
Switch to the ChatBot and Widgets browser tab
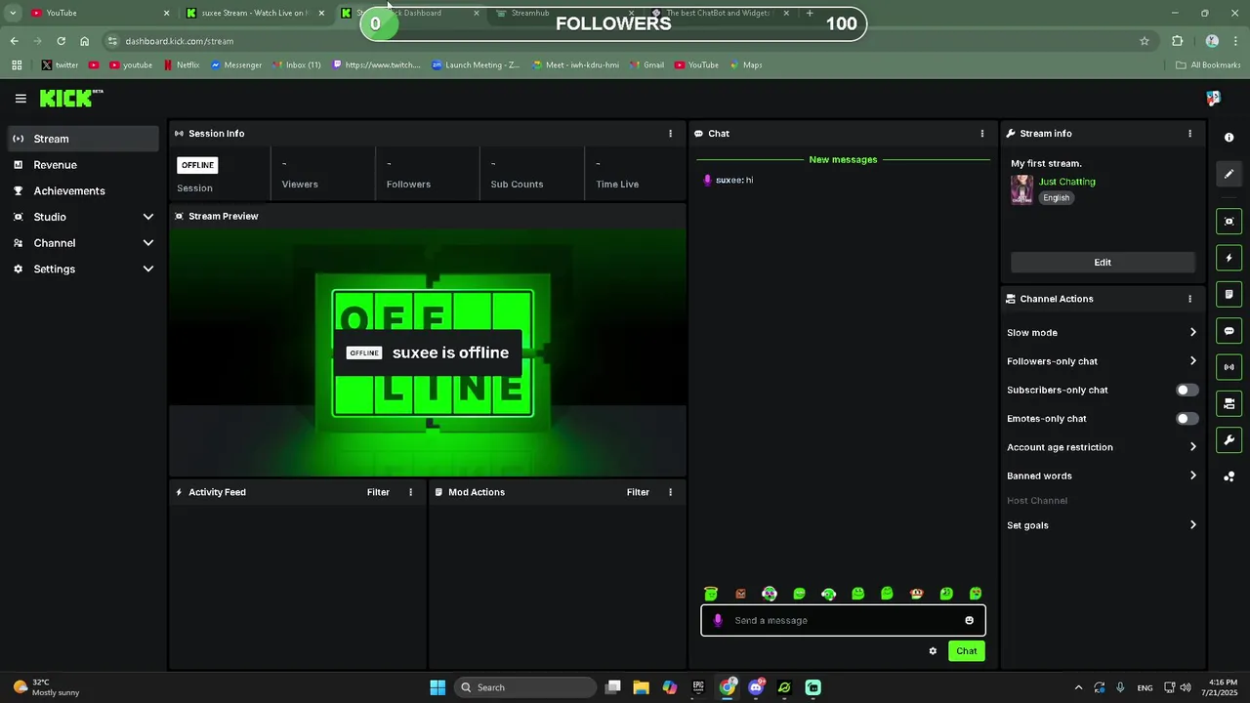point(720,13)
